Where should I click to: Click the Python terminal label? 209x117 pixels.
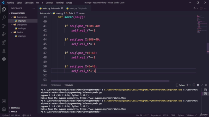point(180,85)
